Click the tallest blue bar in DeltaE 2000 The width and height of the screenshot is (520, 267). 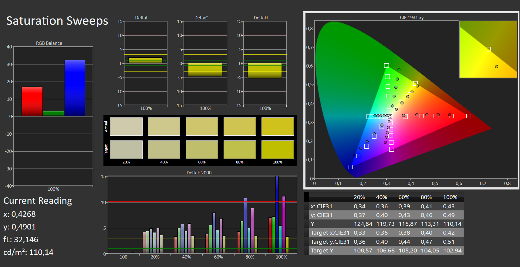277,214
